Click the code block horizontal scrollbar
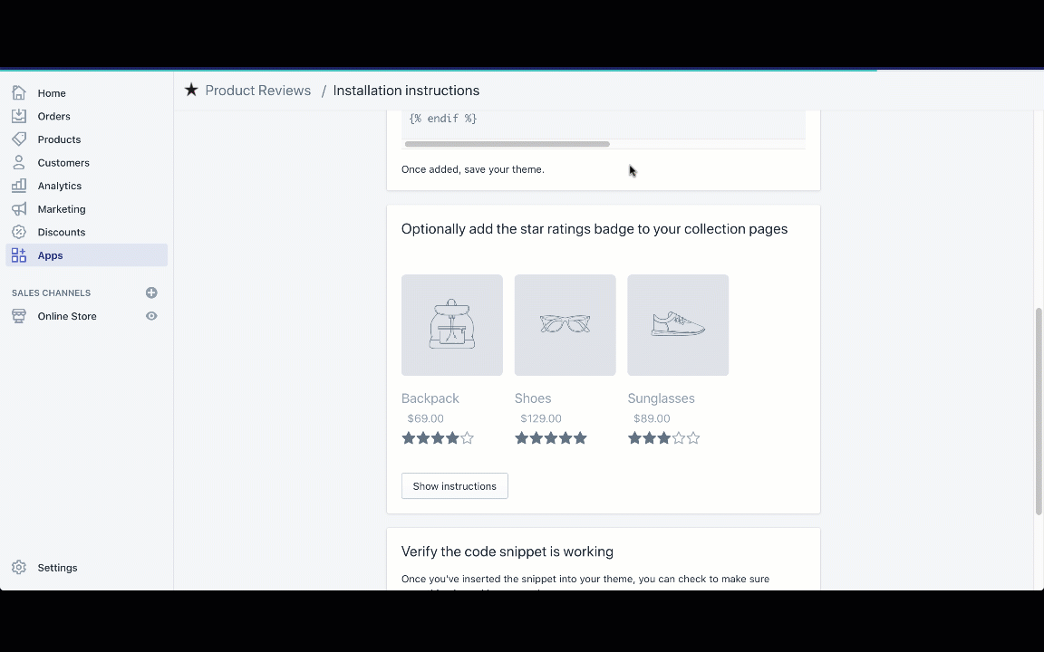The width and height of the screenshot is (1044, 652). pyautogui.click(x=507, y=144)
